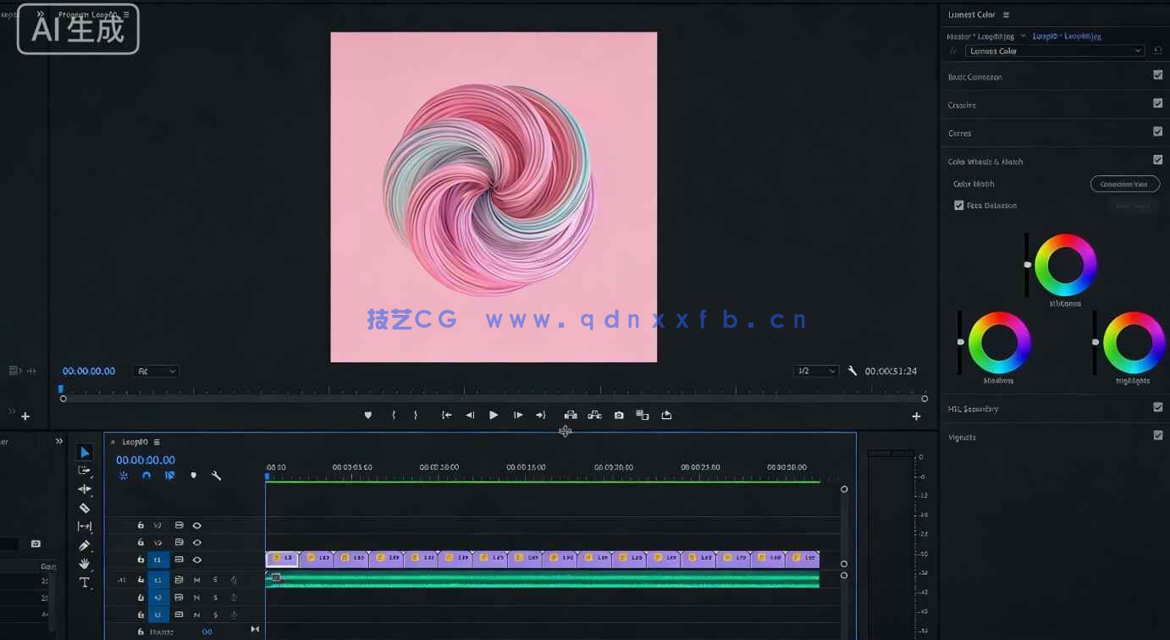
Task: Open the Leop60 timeline panel menu
Action: 156,441
